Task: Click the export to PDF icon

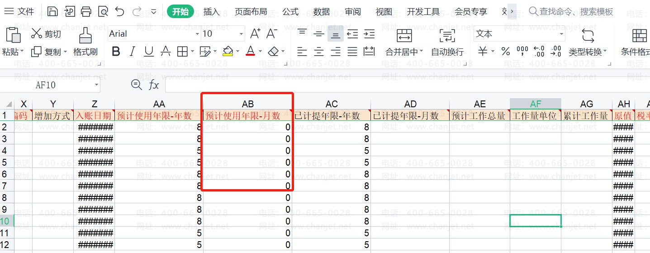Action: coord(70,12)
